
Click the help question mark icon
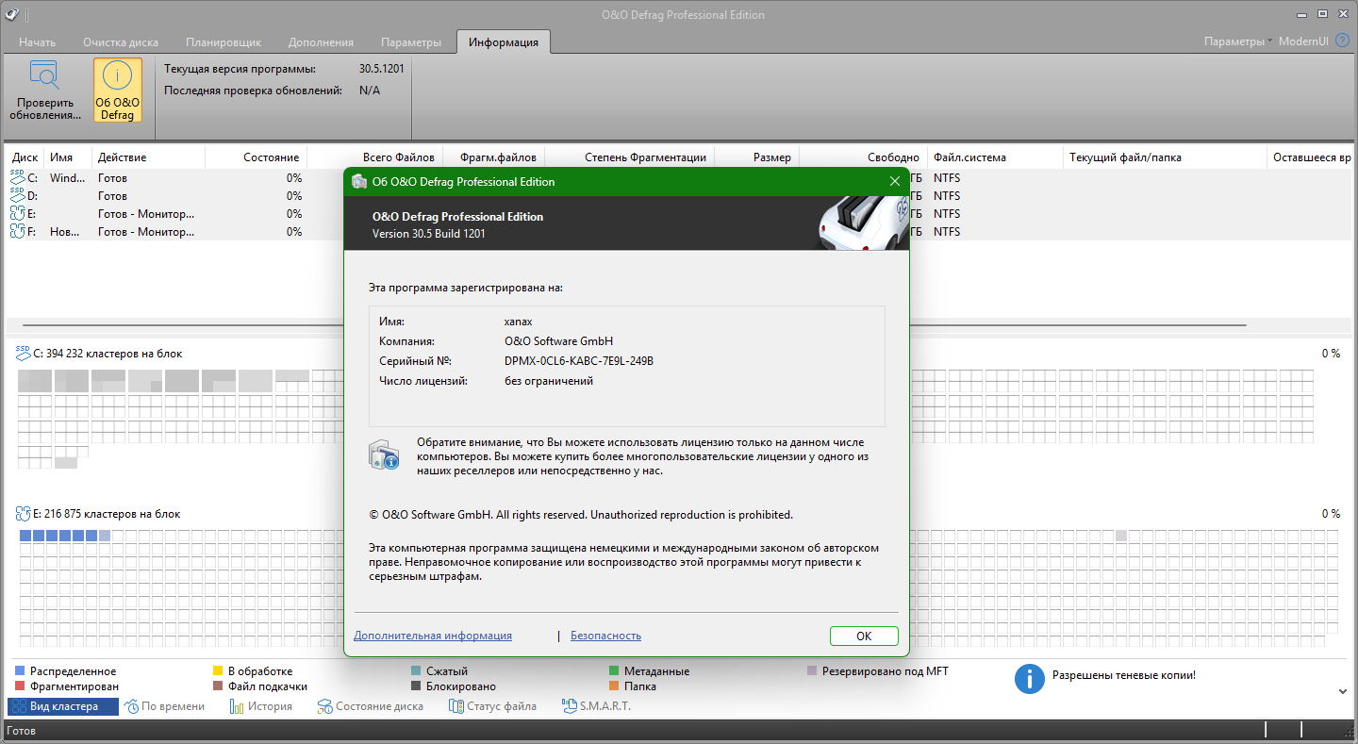pos(1342,41)
